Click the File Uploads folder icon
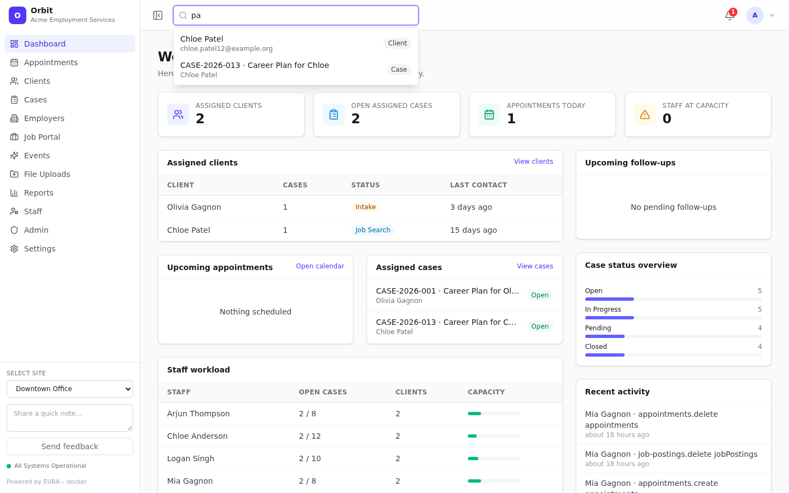 [x=14, y=174]
